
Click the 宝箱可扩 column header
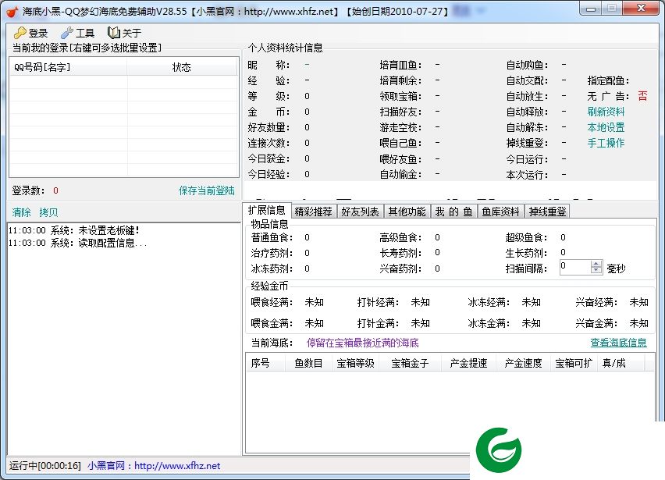[574, 363]
